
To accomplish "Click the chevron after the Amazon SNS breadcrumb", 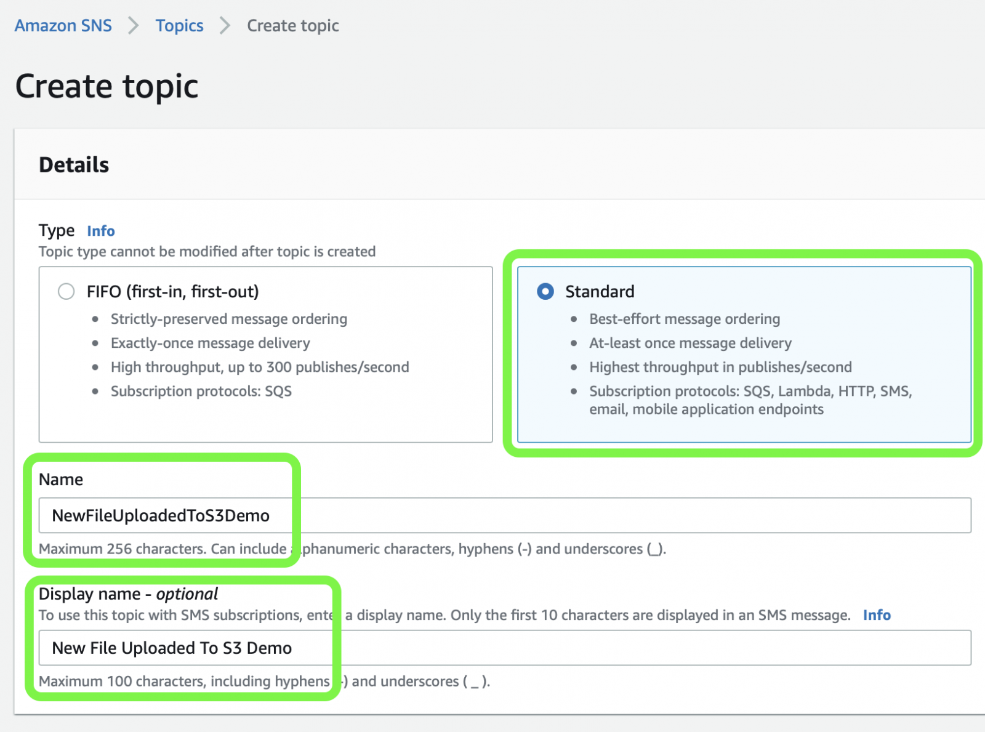I will (x=134, y=26).
